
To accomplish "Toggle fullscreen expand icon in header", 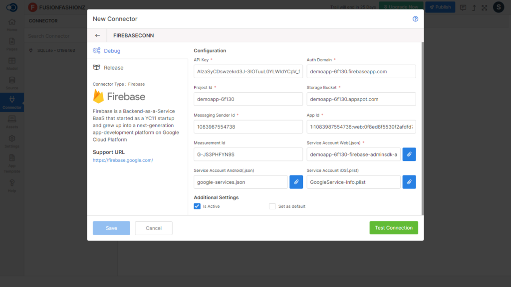I will pyautogui.click(x=485, y=7).
